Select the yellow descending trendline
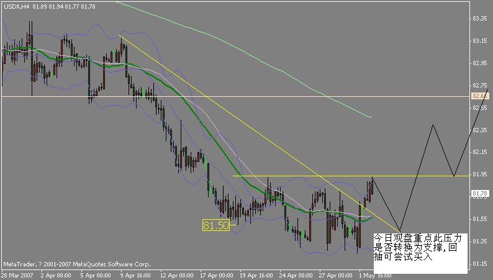This screenshot has width=493, height=280. (260, 133)
